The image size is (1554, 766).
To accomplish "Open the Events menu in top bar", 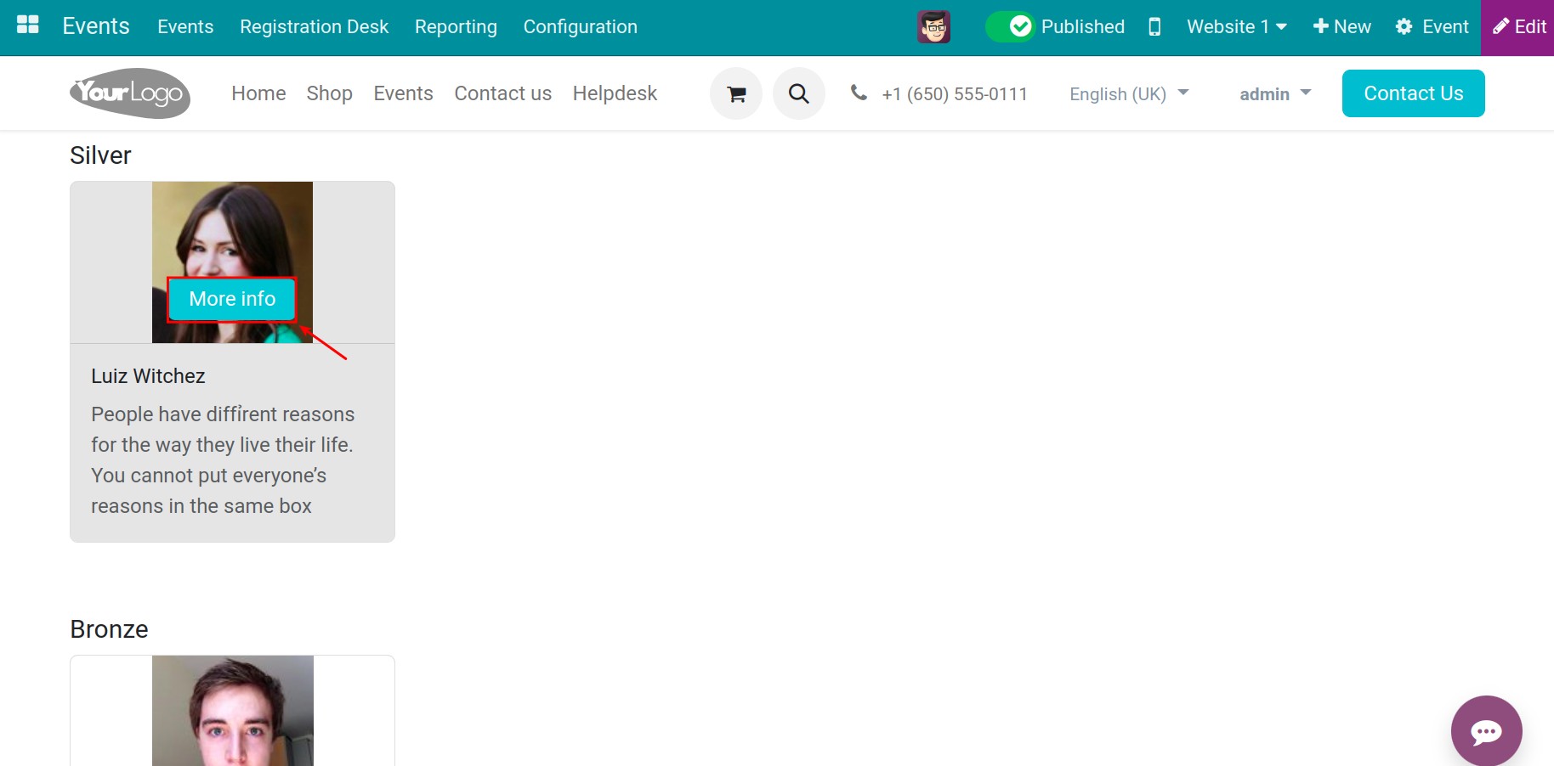I will [185, 26].
